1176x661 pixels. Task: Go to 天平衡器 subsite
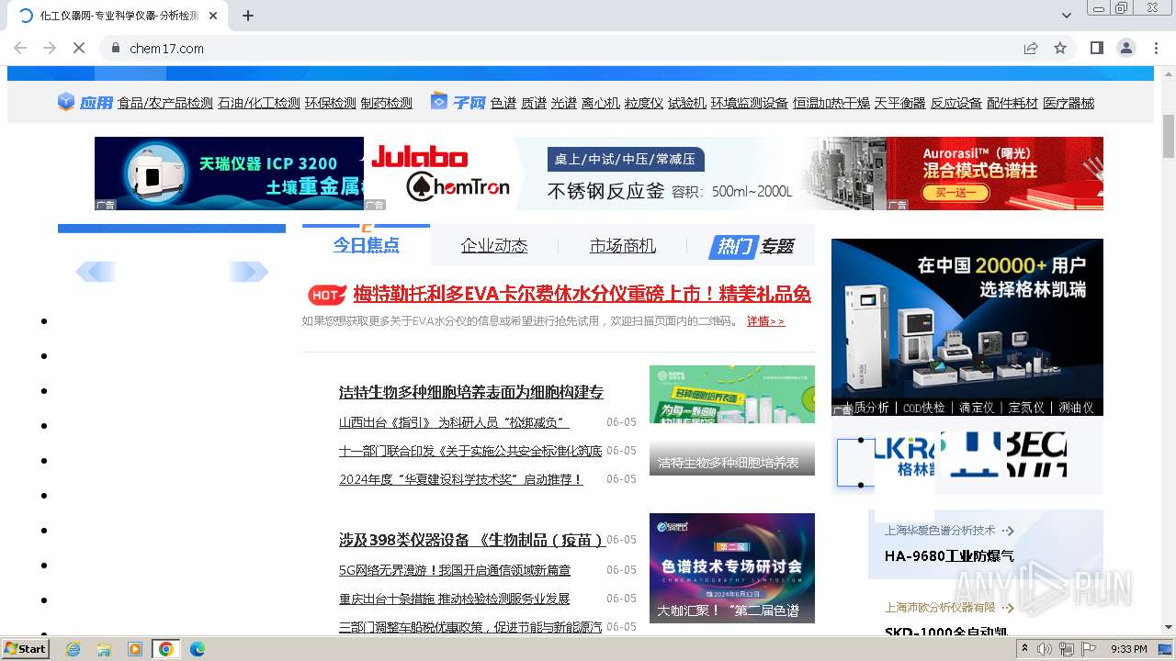pyautogui.click(x=900, y=103)
